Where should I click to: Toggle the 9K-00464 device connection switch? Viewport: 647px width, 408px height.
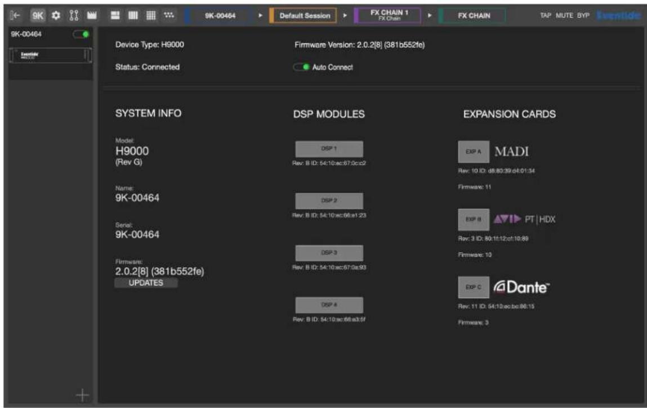point(81,34)
